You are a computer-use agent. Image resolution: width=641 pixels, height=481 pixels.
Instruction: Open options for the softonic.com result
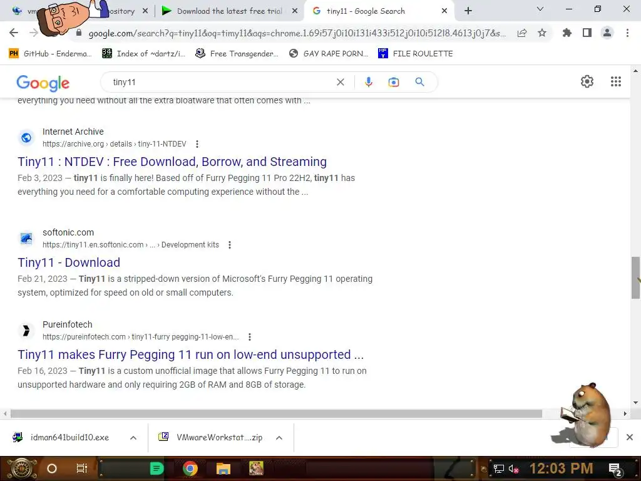230,245
